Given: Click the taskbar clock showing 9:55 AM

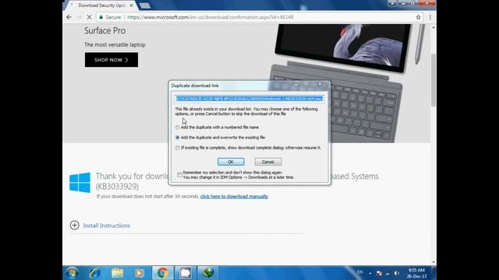Looking at the screenshot, I should 417,273.
